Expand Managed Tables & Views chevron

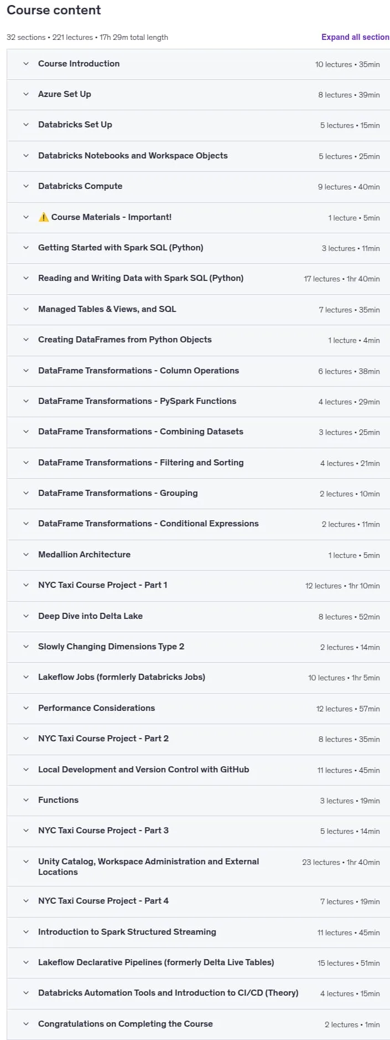coord(26,309)
